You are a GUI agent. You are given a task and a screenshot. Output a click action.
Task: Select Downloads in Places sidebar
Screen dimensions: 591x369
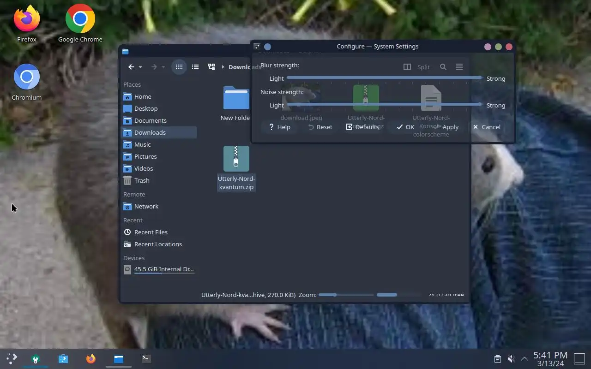[159, 132]
